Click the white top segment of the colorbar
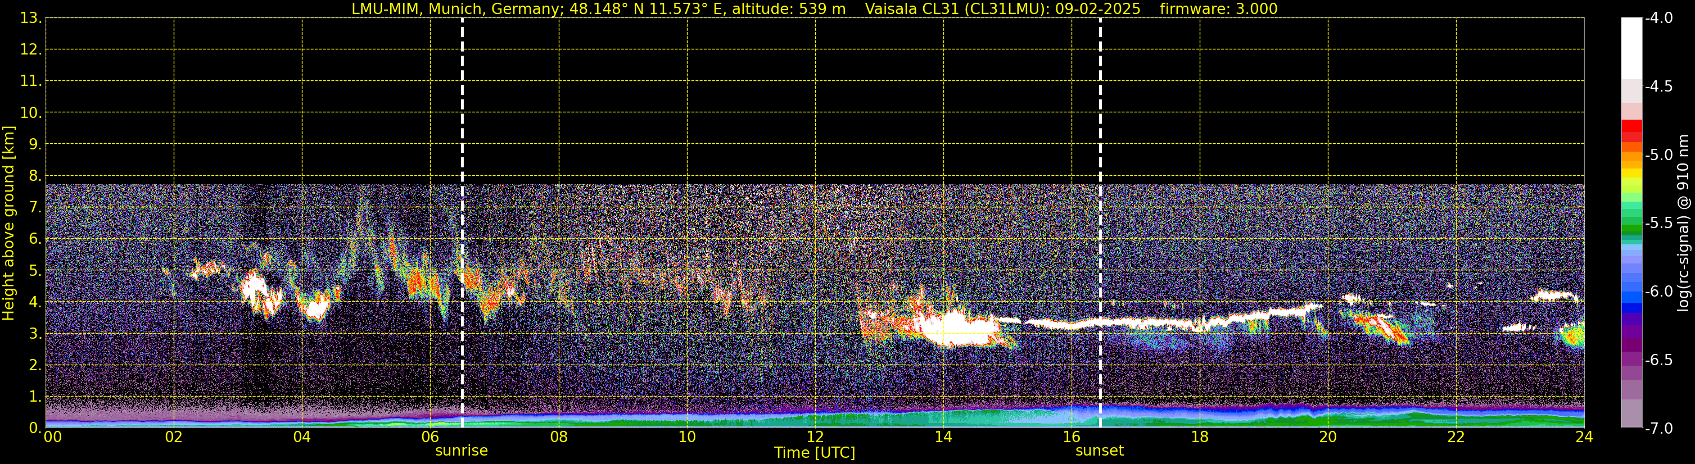Screen dimensions: 1695x464 (1631, 49)
